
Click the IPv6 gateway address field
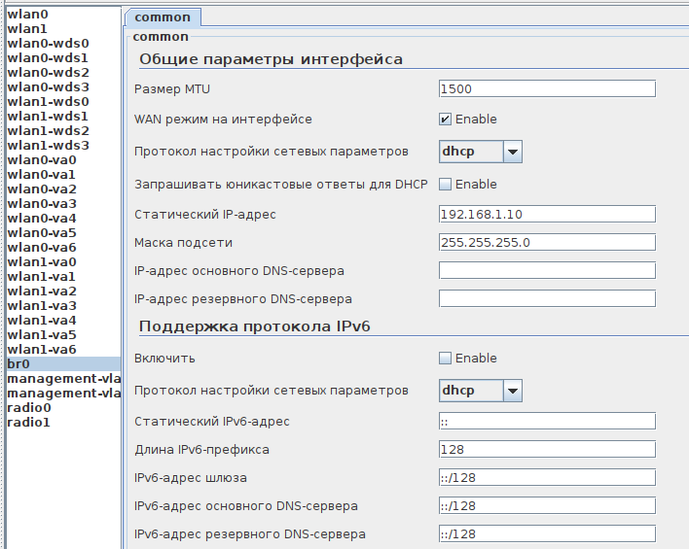click(547, 477)
